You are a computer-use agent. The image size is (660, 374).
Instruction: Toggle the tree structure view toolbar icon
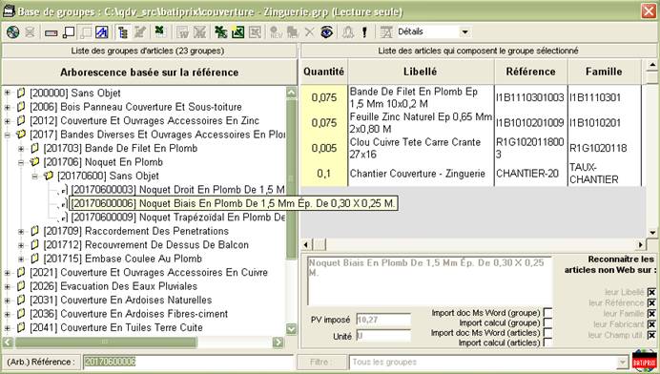pos(122,32)
